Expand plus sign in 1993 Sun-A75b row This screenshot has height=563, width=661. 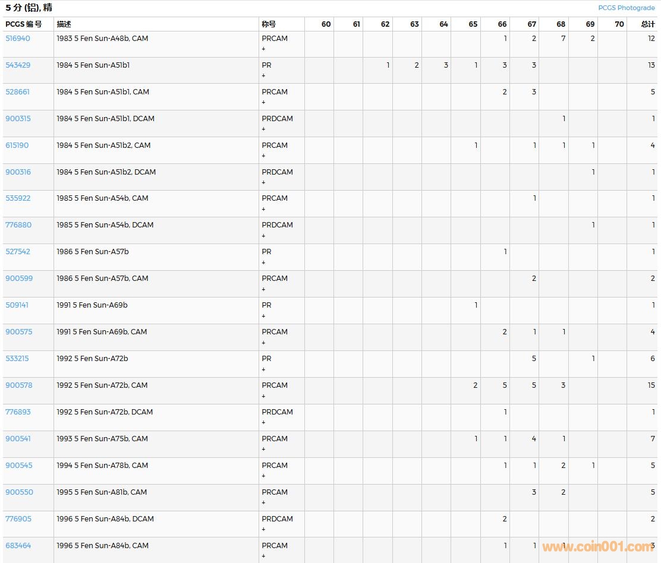coord(264,450)
